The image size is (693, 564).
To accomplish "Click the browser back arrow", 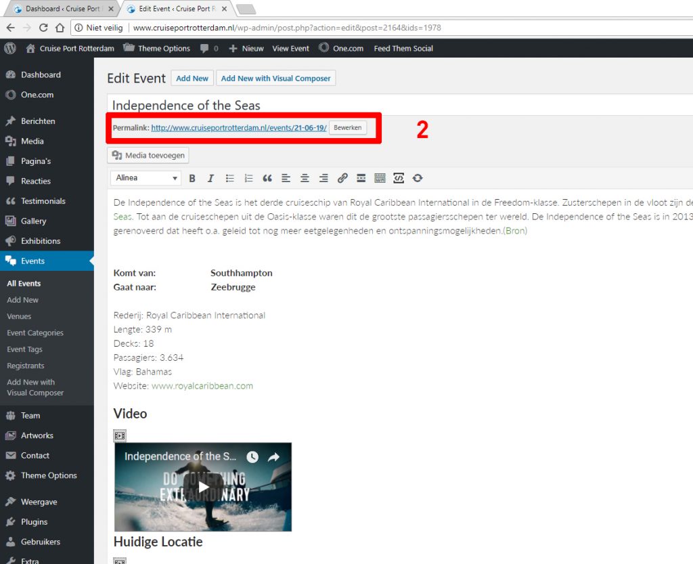I will [x=11, y=27].
